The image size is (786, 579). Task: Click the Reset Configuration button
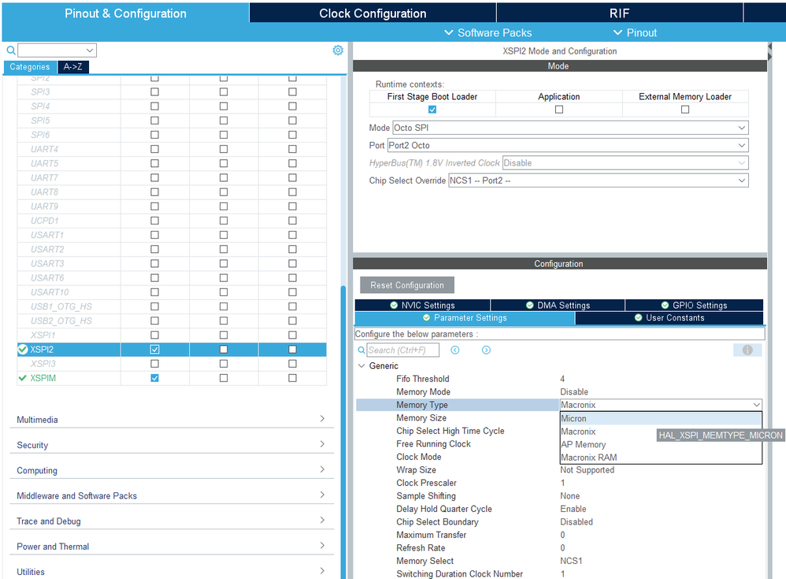pyautogui.click(x=407, y=284)
